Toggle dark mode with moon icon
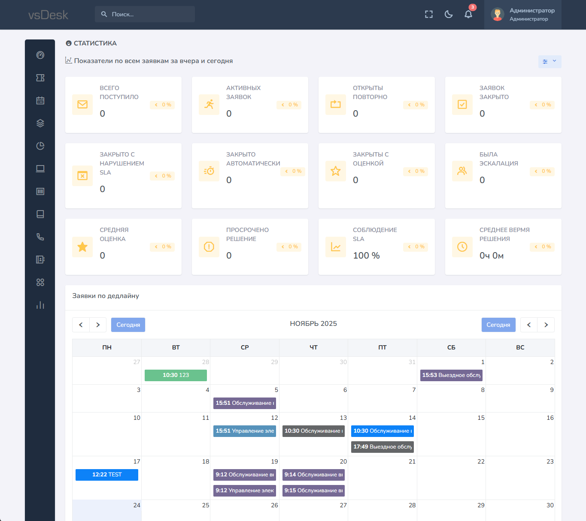Viewport: 586px width, 521px height. [x=449, y=14]
